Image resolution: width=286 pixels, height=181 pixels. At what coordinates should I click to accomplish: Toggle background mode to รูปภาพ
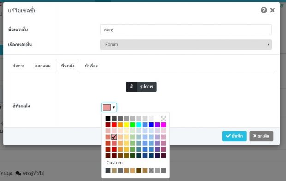coord(147,87)
